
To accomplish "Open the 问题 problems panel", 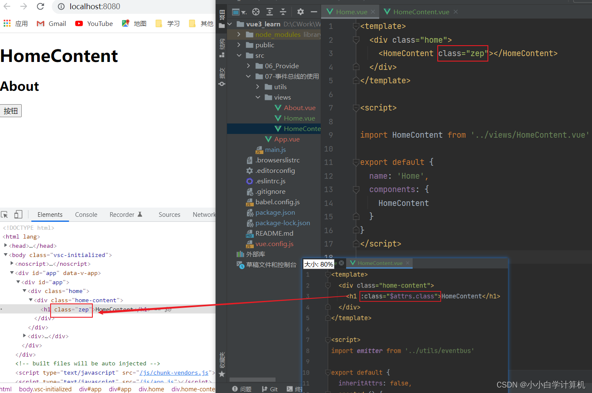I will pos(242,389).
